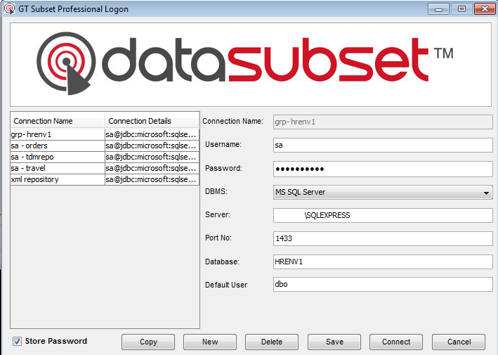Toggle the Store Password checkbox
Screen dimensions: 498x355
(x=17, y=342)
